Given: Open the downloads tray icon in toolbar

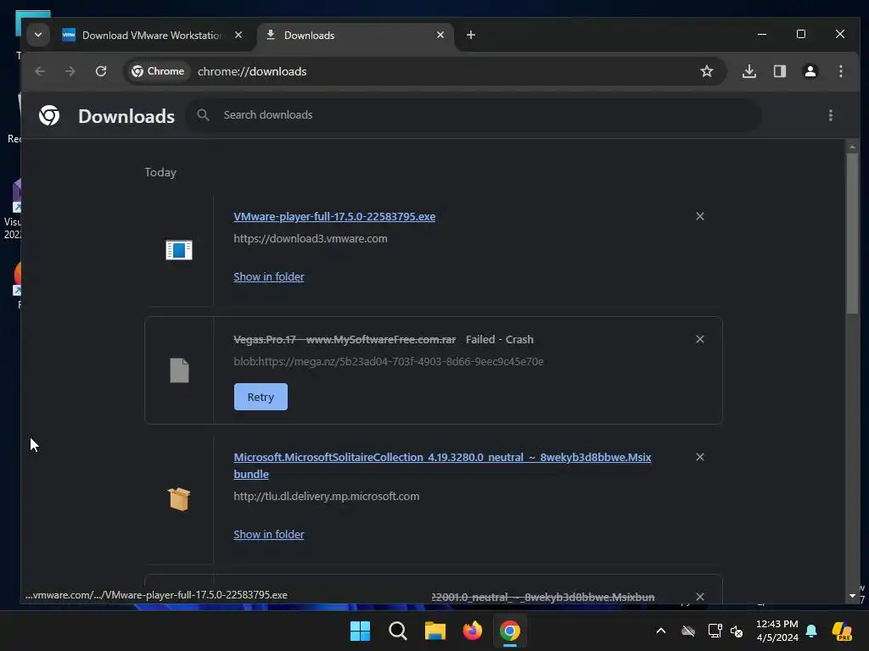Looking at the screenshot, I should point(749,71).
